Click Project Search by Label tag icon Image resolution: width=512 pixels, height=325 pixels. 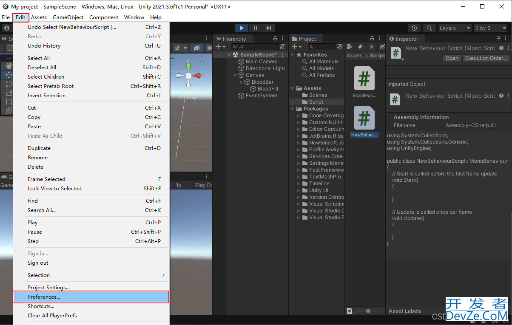point(361,47)
